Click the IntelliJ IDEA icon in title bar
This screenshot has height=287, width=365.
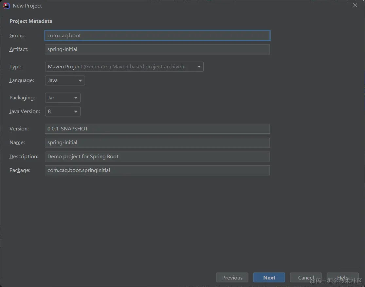click(6, 6)
